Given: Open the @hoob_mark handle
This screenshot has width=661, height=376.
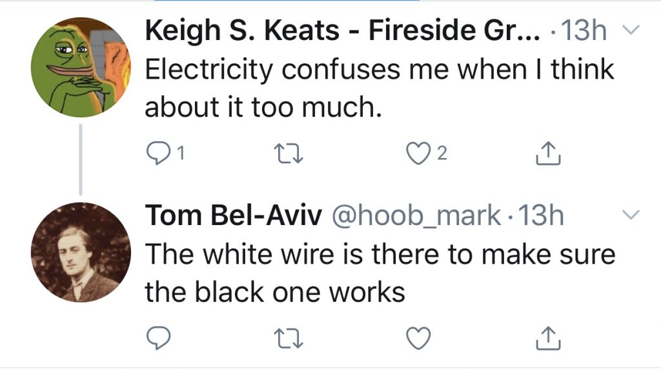Looking at the screenshot, I should [x=416, y=216].
